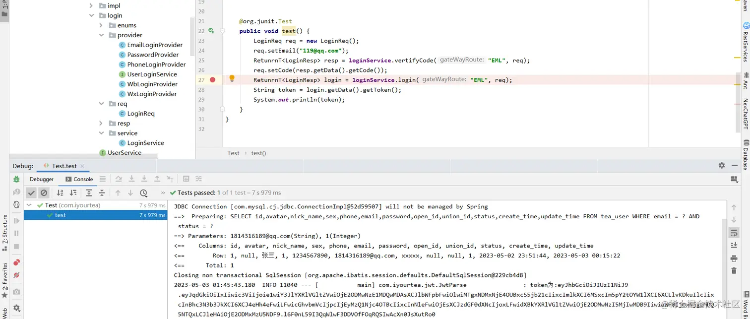Click the yellow intention lightbulb in the editor
The width and height of the screenshot is (750, 319).
pos(232,79)
